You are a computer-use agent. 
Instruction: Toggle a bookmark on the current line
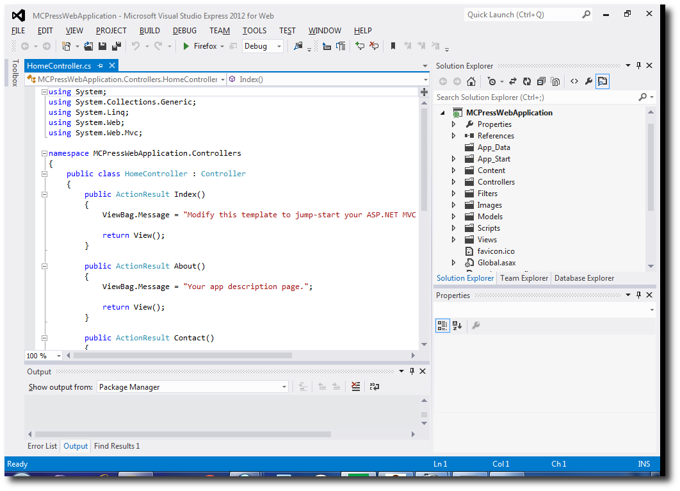click(393, 46)
